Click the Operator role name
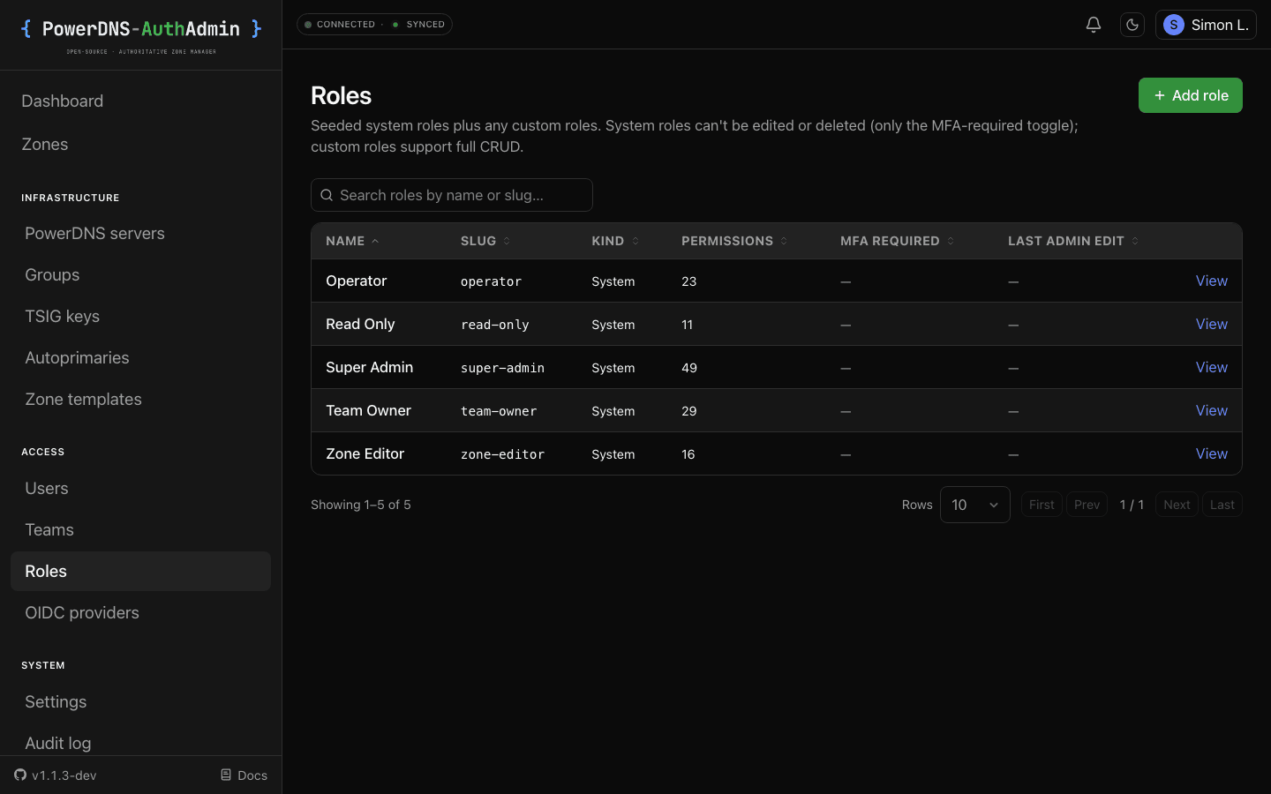 (357, 281)
